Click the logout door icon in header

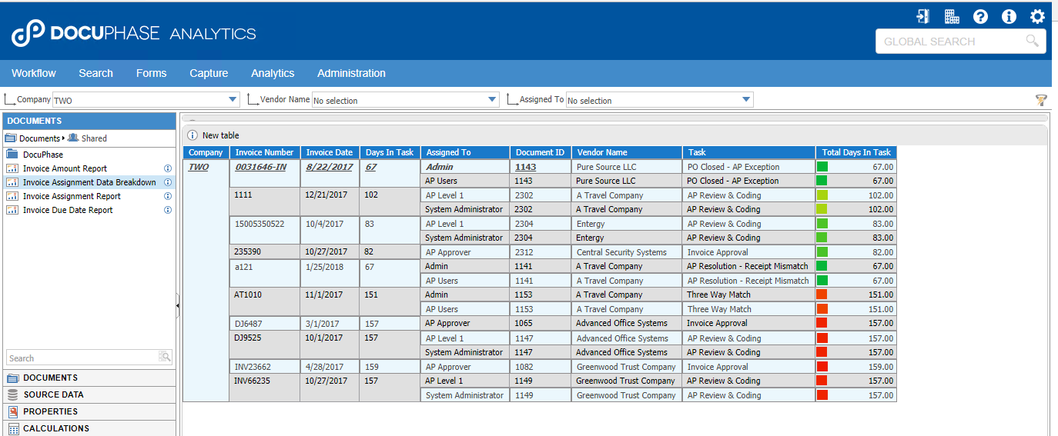tap(922, 16)
